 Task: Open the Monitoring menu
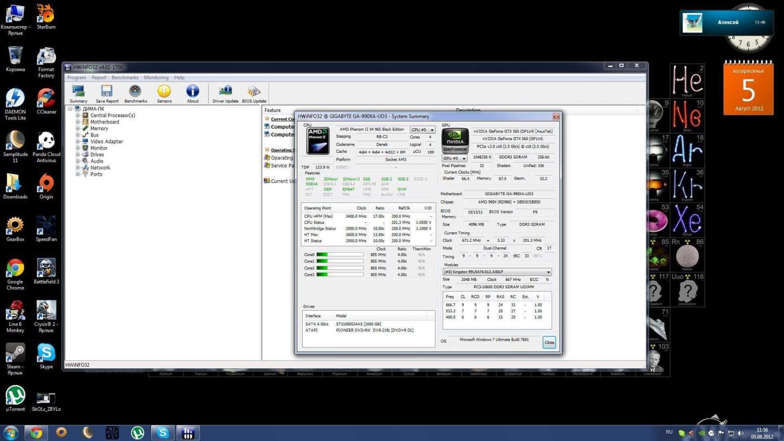click(x=156, y=77)
